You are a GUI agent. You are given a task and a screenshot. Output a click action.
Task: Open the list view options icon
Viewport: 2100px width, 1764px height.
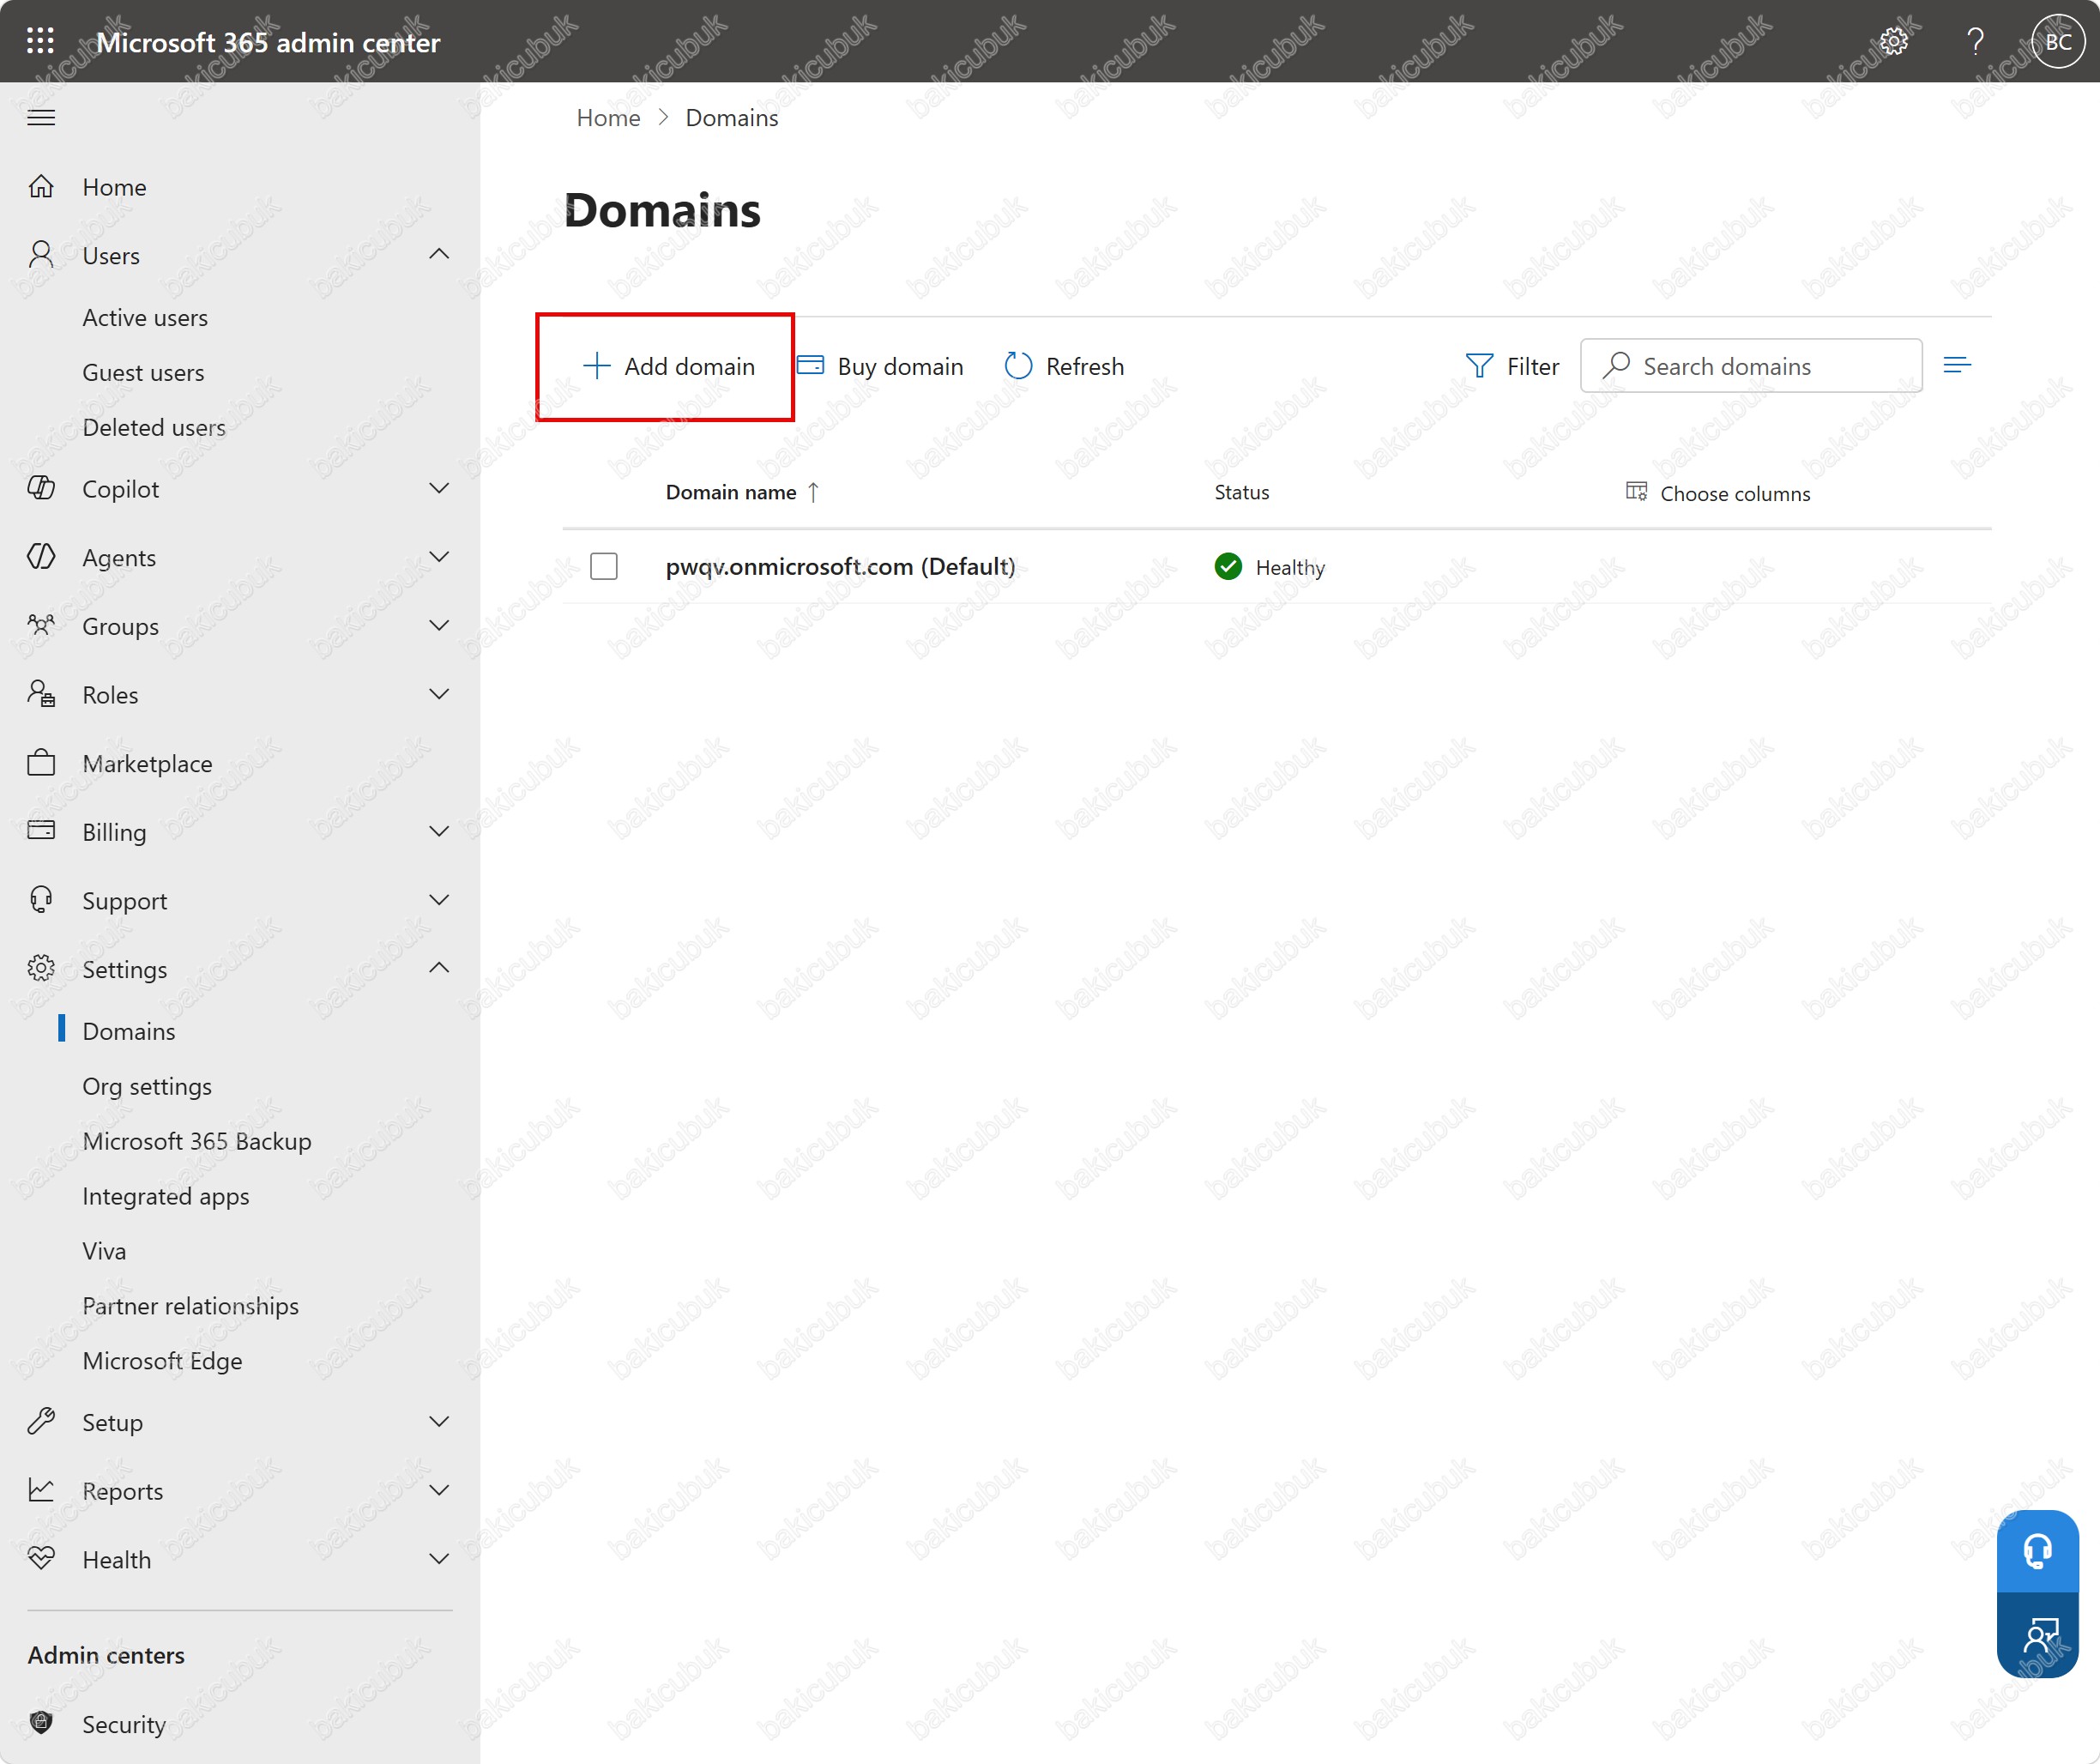[x=1957, y=365]
